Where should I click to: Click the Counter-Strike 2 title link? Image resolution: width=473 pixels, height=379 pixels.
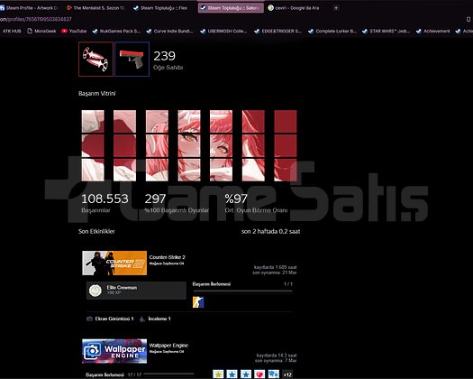tap(167, 257)
